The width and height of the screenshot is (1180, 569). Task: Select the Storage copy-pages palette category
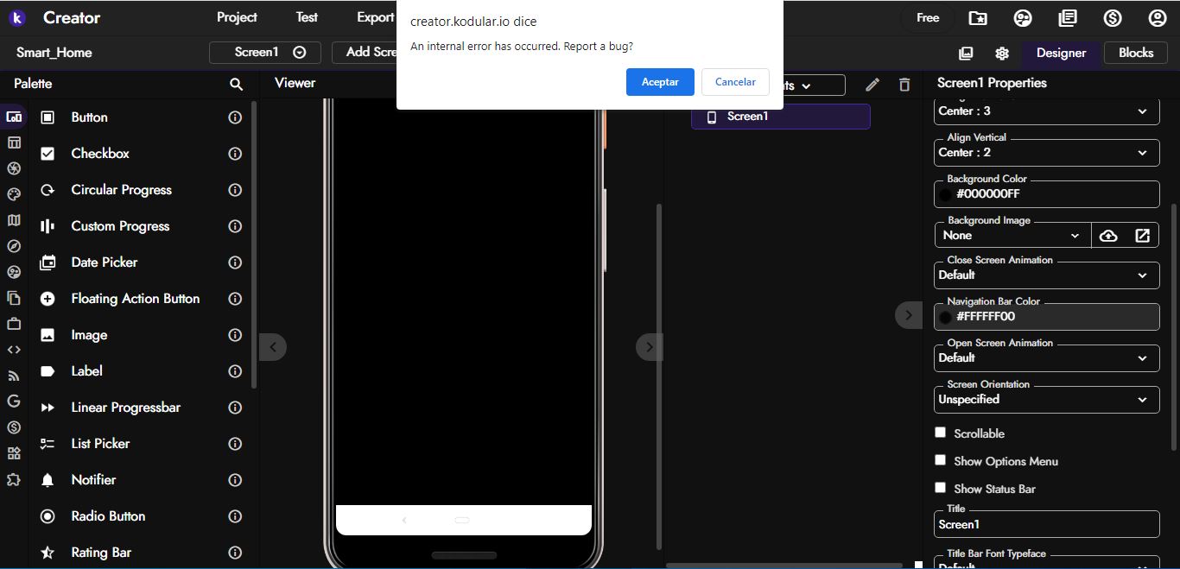click(x=14, y=298)
